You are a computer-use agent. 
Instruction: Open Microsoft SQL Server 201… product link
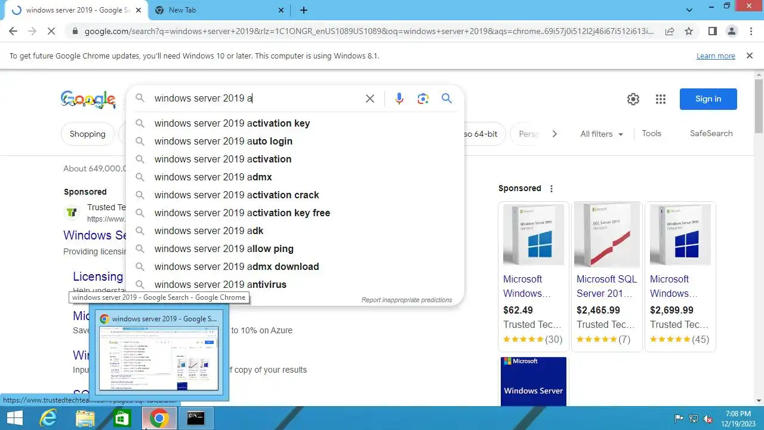click(x=606, y=286)
